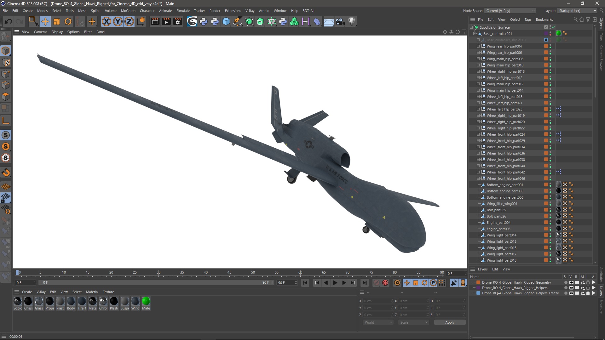Toggle the Y axis lock

118,21
